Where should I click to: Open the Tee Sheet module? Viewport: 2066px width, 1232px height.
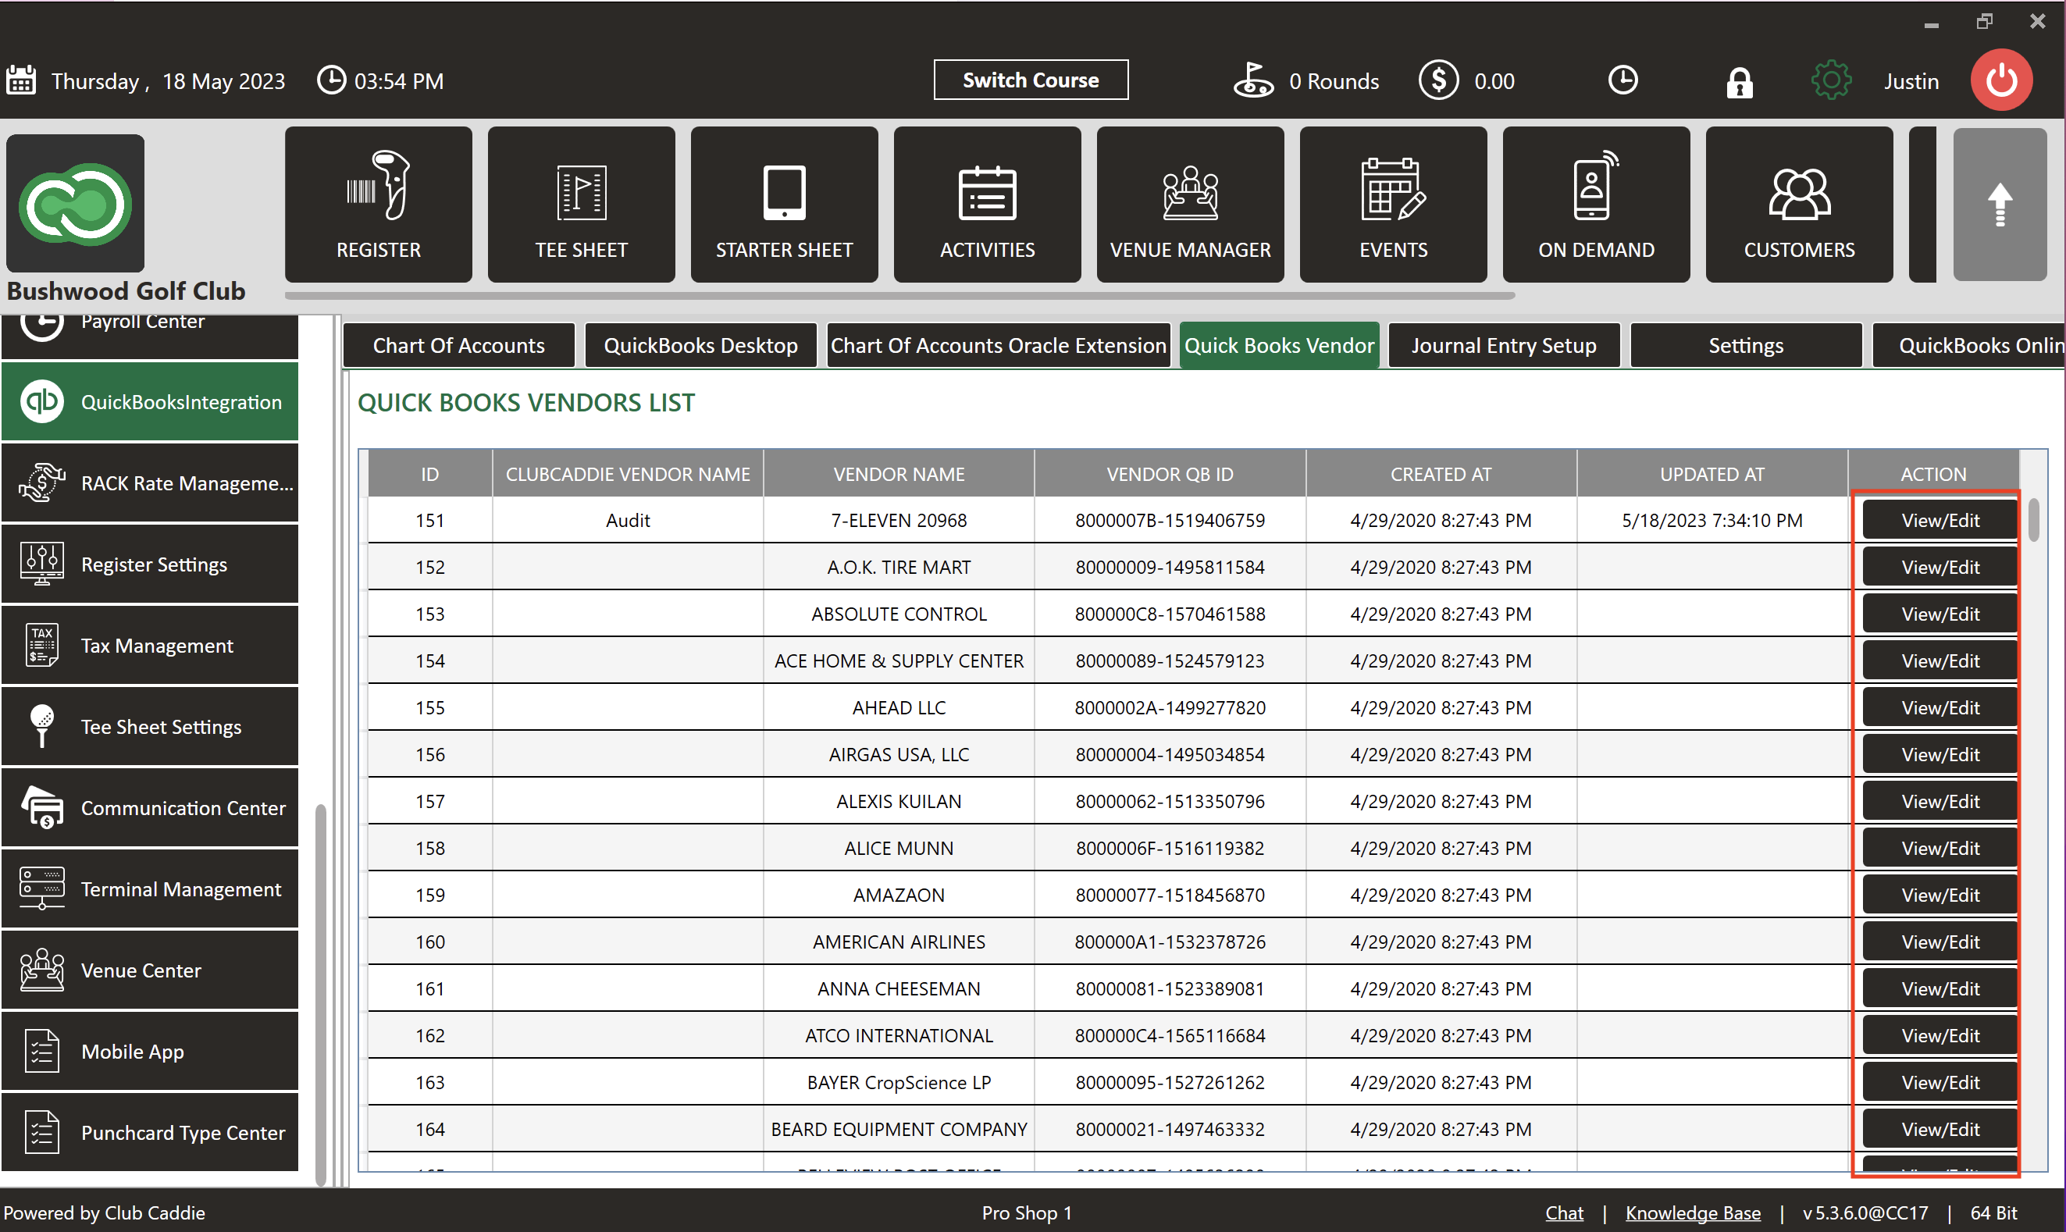coord(581,205)
